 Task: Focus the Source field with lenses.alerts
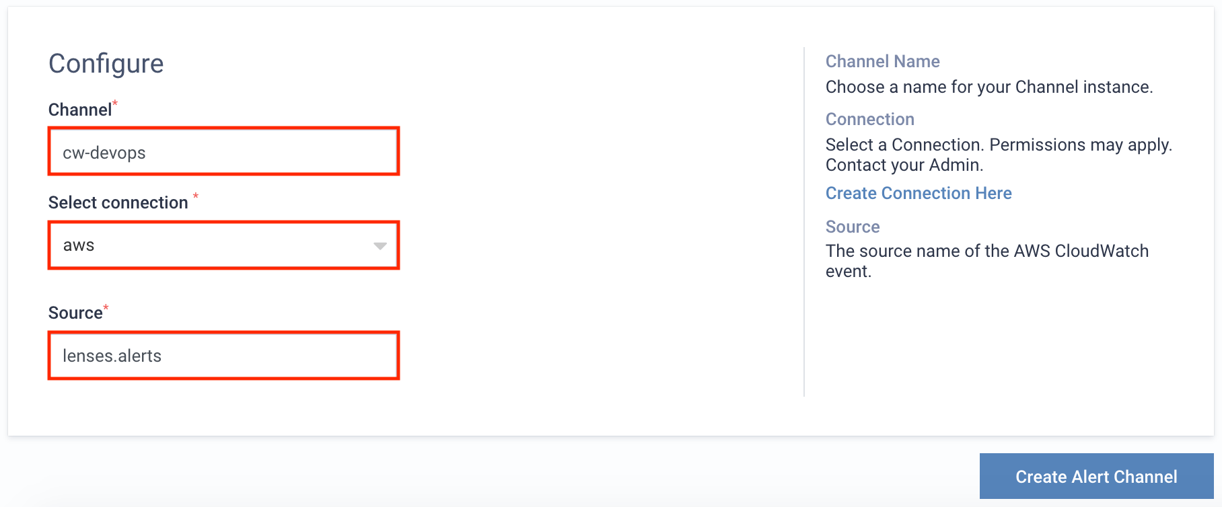coord(223,356)
